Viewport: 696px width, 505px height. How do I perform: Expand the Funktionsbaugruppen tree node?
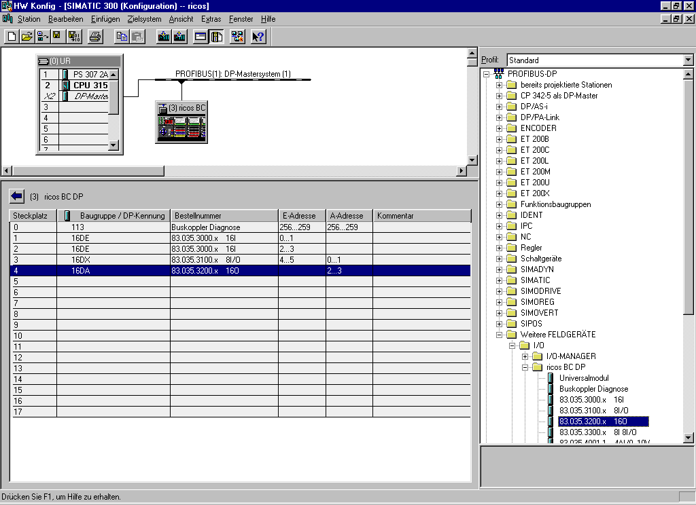[499, 204]
